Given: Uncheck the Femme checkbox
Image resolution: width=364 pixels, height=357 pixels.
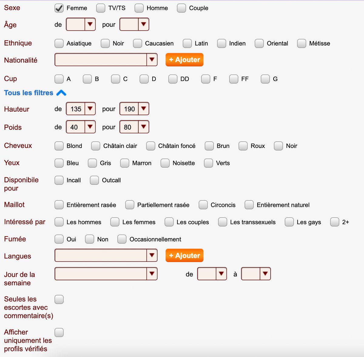Looking at the screenshot, I should click(59, 8).
